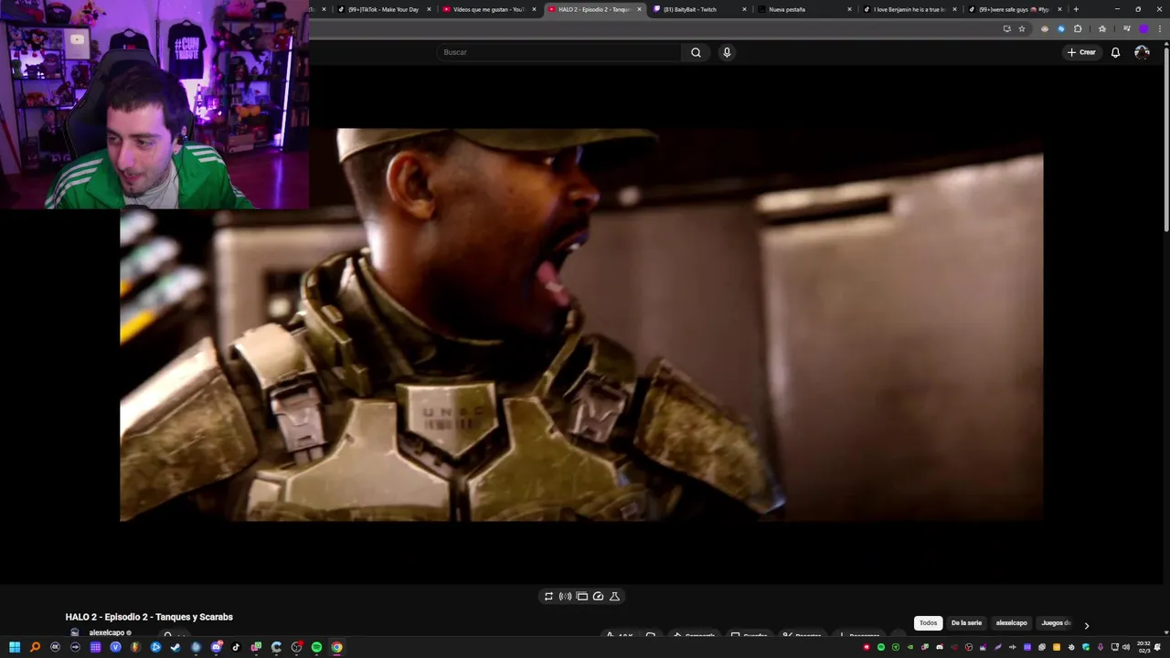
Task: Click the YouTube search magnifier button
Action: click(696, 52)
